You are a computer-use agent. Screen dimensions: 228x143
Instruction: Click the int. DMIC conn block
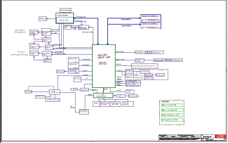[40, 97]
